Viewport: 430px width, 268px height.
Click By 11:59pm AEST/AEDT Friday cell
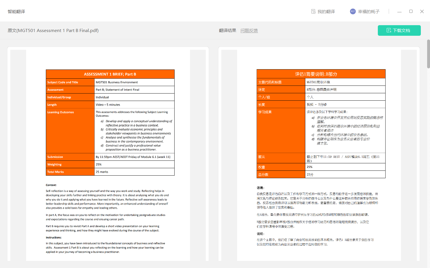pos(134,157)
